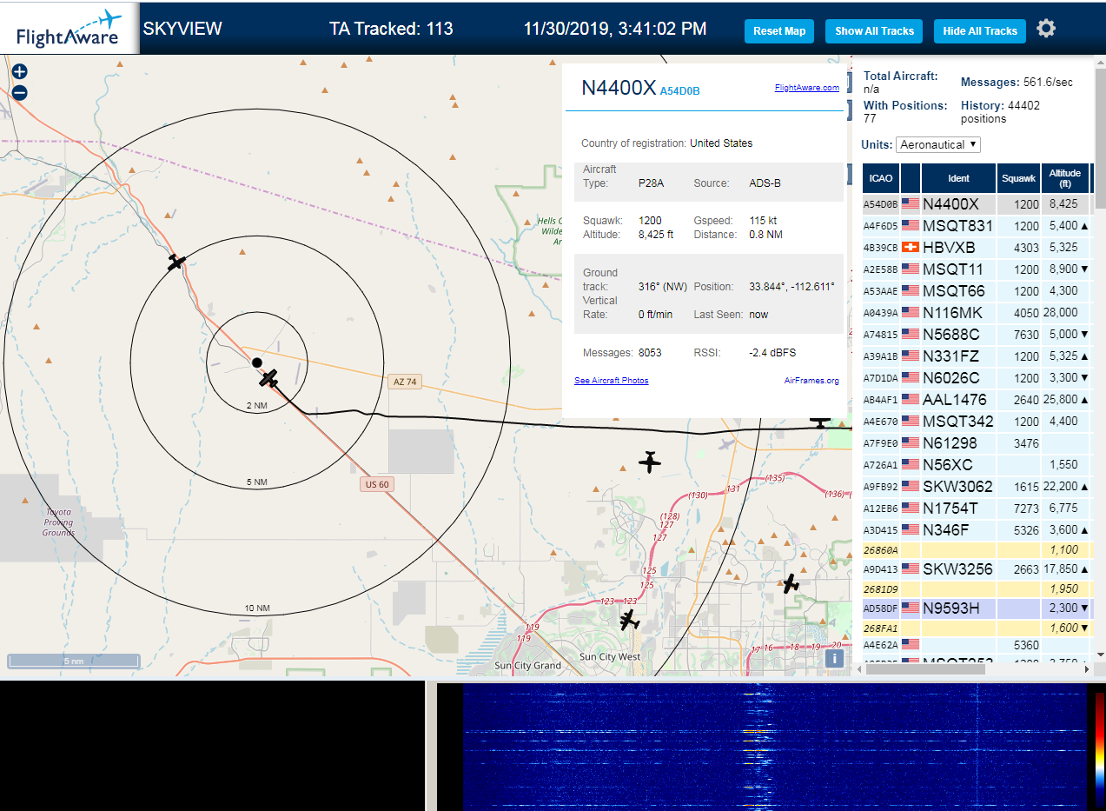
Task: Click the A54D0B ICAO link beside N4400X
Action: 679,91
